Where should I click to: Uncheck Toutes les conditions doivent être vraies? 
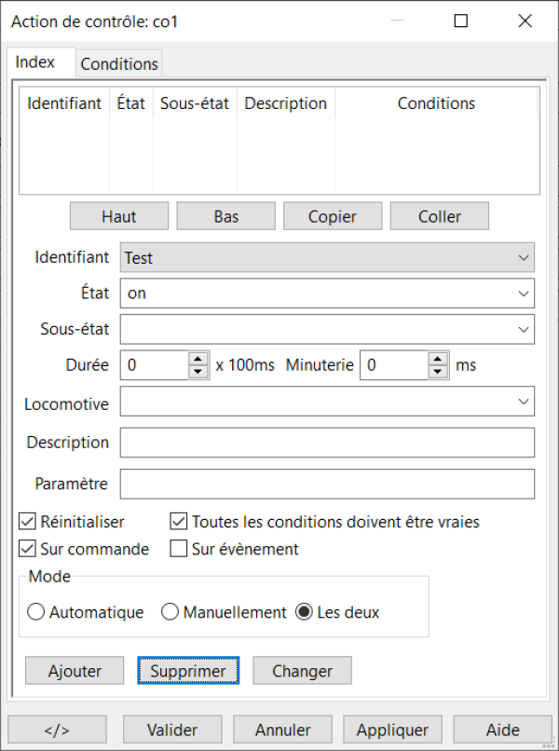(x=179, y=522)
